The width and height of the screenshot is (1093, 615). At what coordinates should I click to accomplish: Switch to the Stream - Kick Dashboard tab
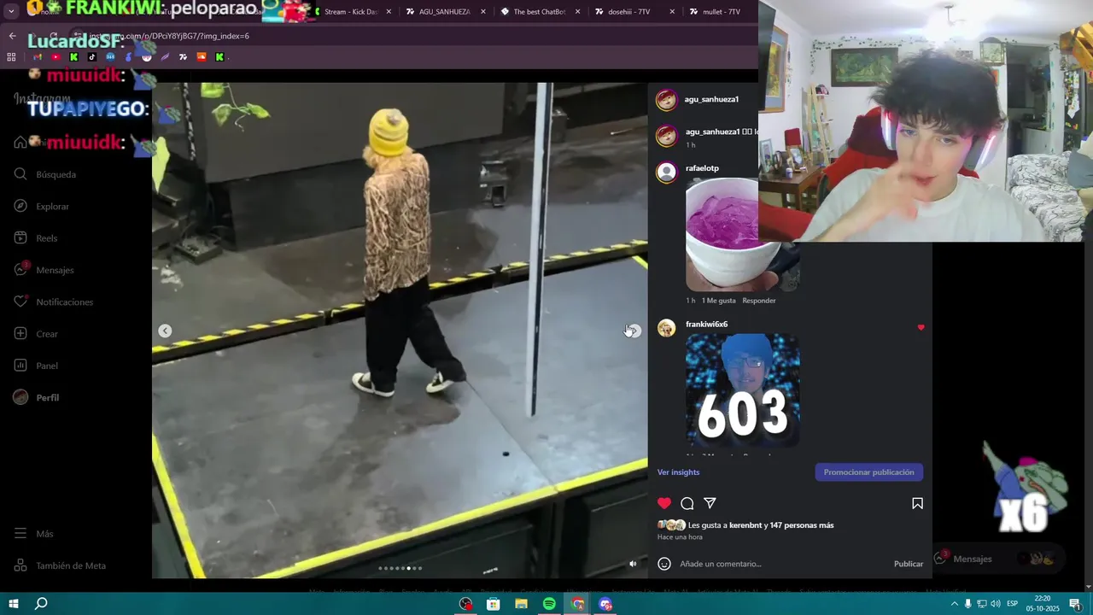[x=351, y=12]
